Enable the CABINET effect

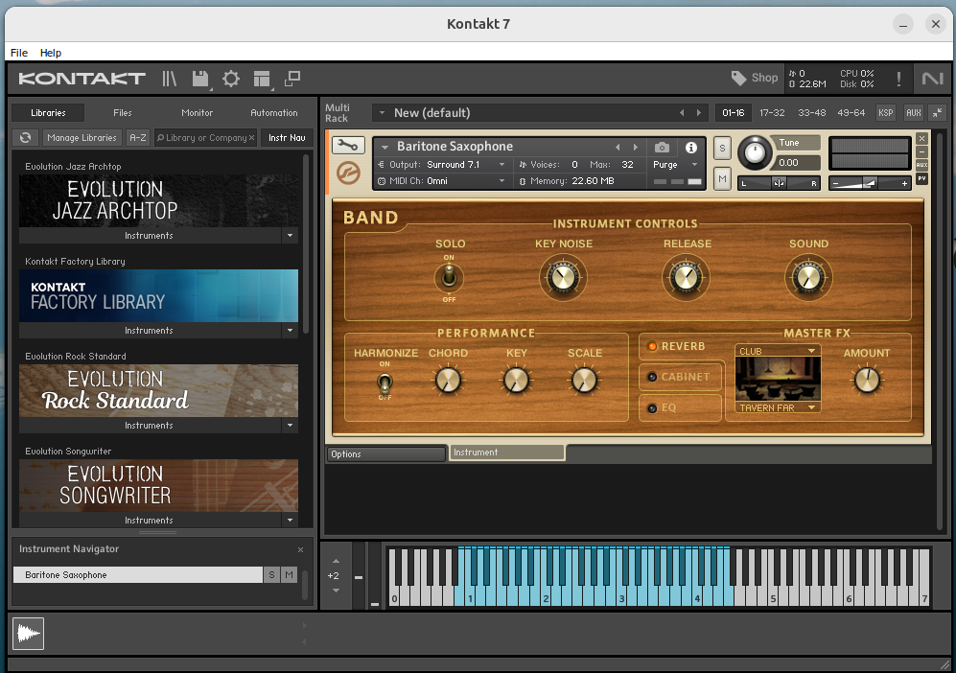click(652, 377)
